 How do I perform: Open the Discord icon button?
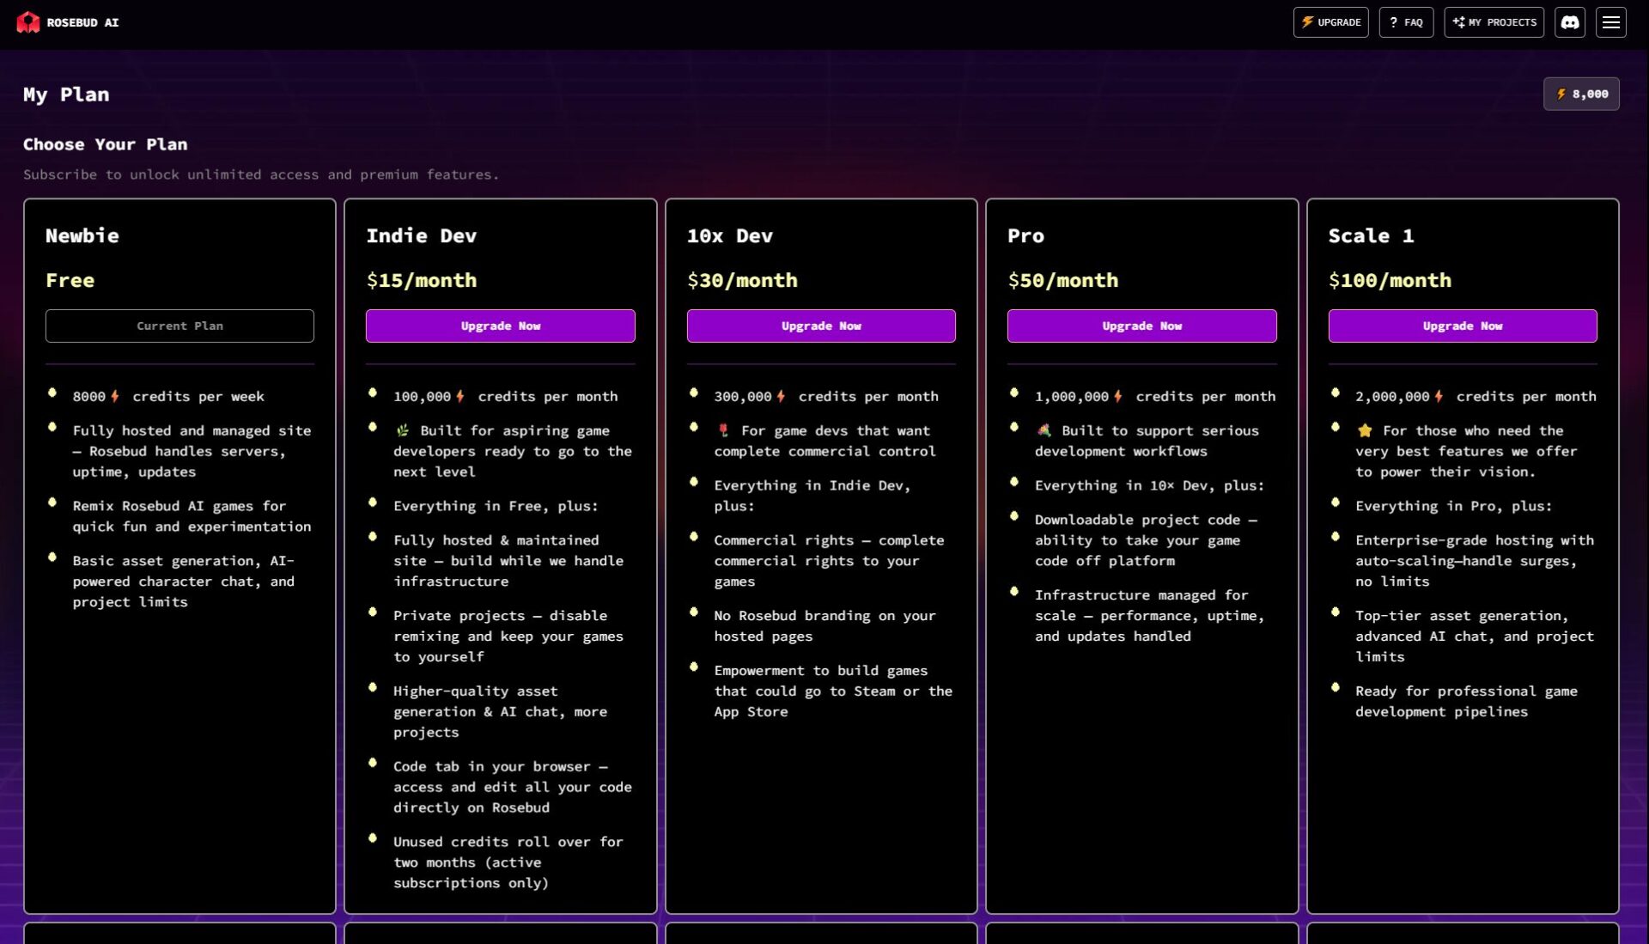click(x=1570, y=22)
